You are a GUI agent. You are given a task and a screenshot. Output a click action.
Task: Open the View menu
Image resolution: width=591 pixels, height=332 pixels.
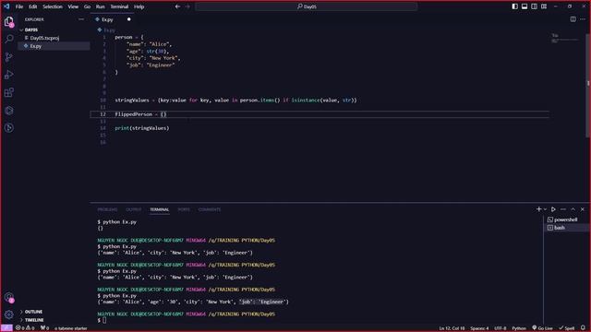[73, 6]
